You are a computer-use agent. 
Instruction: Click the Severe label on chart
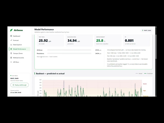point(145,84)
